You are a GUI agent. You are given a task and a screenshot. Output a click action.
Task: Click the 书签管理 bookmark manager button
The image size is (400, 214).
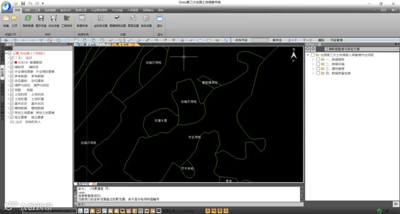(x=336, y=40)
